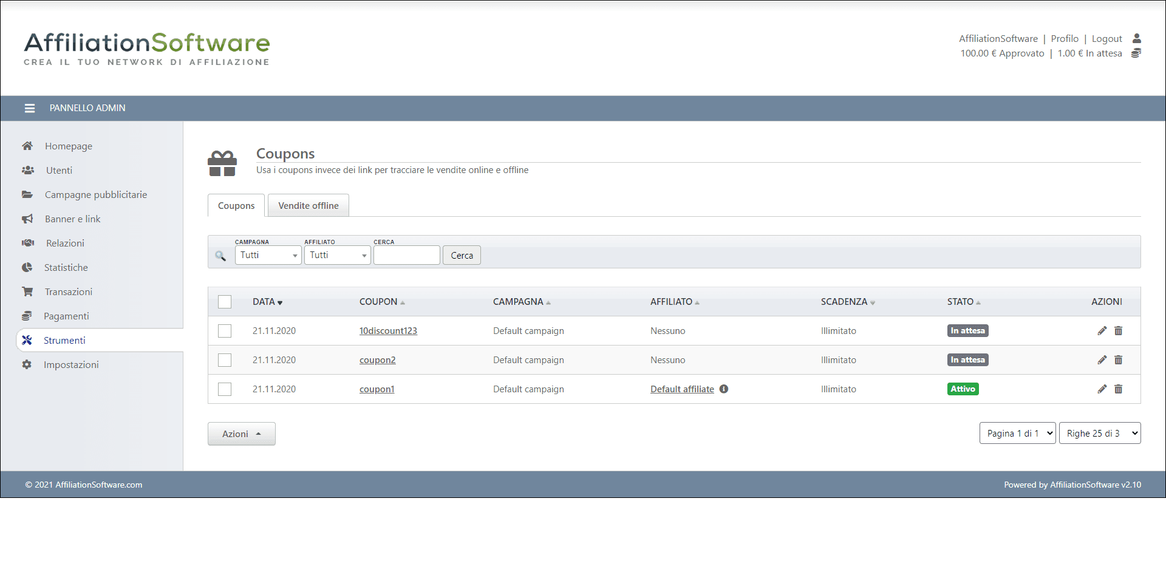Tick the select-all checkbox in table header

tap(225, 302)
